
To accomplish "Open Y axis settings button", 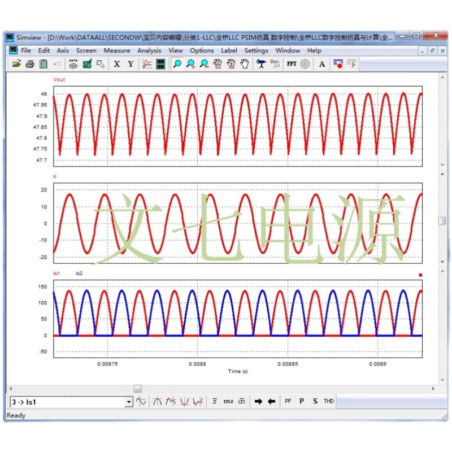I will [x=131, y=64].
